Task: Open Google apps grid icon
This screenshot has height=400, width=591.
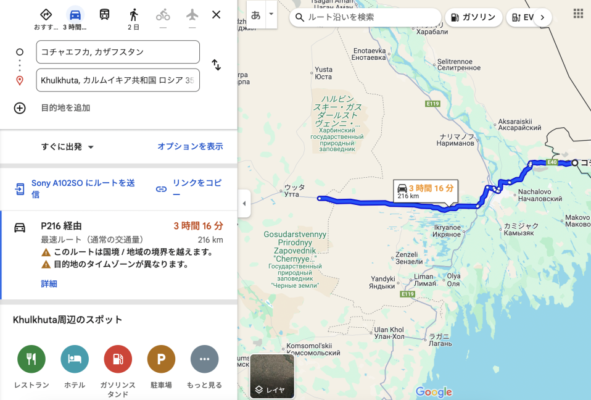Action: click(x=578, y=14)
